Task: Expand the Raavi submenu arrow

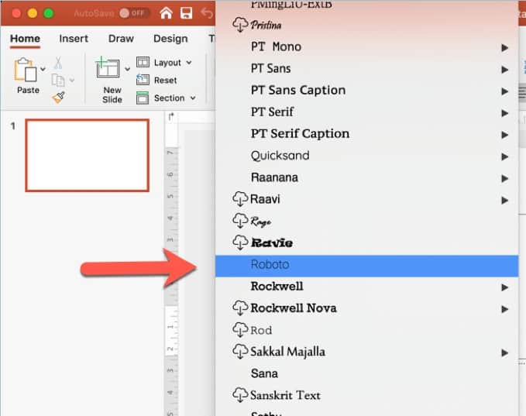Action: pyautogui.click(x=504, y=201)
